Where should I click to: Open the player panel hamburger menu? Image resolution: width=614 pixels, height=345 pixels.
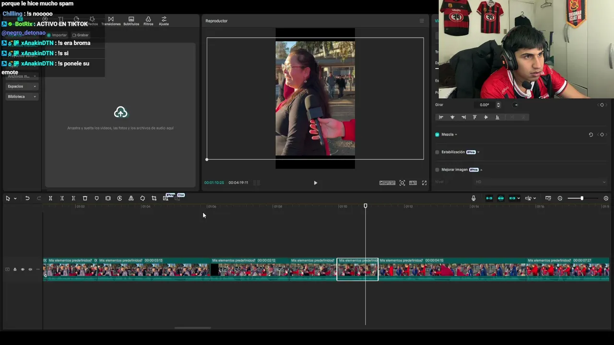[x=422, y=21]
